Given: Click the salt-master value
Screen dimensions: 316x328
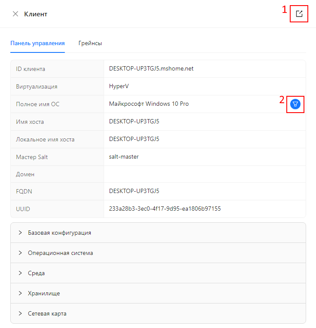Looking at the screenshot, I should pos(124,157).
